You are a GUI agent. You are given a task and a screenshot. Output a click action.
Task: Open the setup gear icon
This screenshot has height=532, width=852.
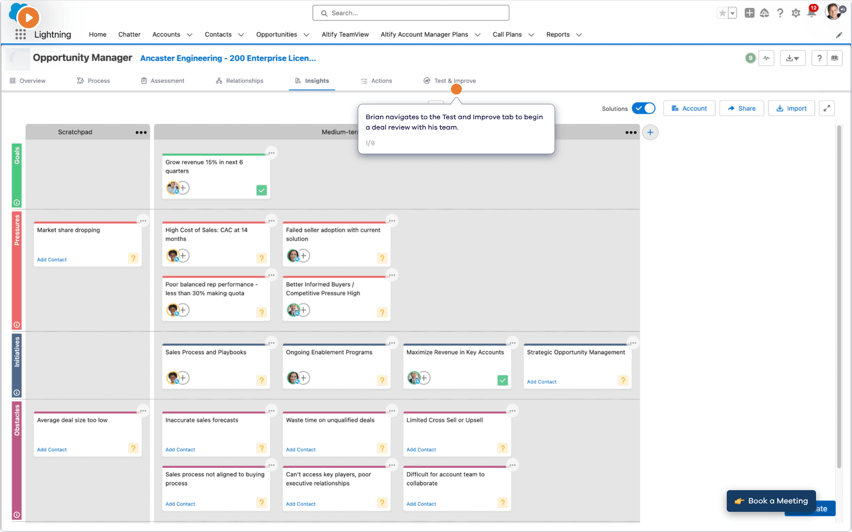pos(796,13)
